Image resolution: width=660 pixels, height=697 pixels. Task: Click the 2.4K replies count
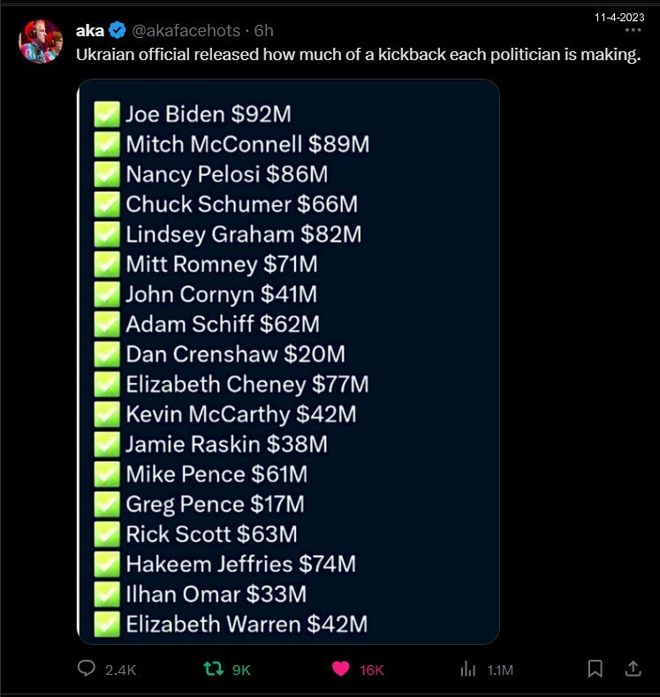(x=120, y=670)
